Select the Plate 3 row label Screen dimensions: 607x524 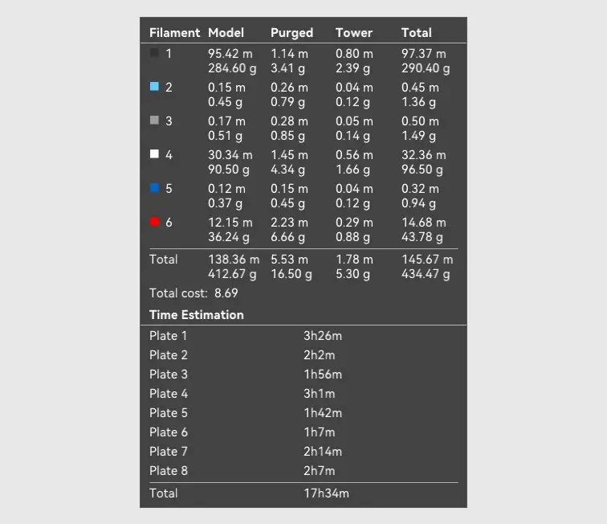169,375
